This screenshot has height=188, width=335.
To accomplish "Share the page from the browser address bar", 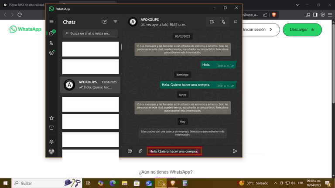I will point(265,15).
